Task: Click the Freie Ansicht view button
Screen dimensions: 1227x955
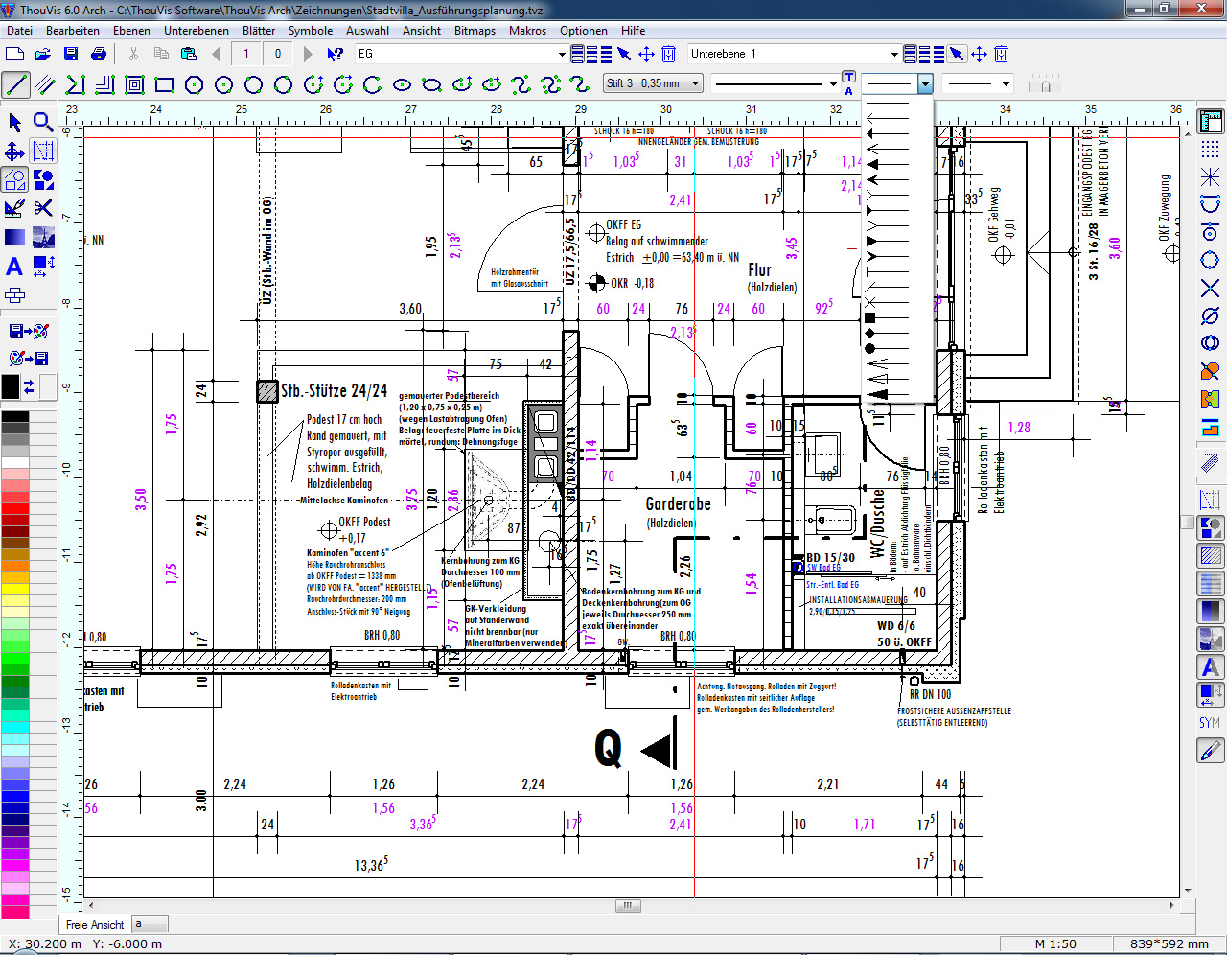Action: coord(95,924)
